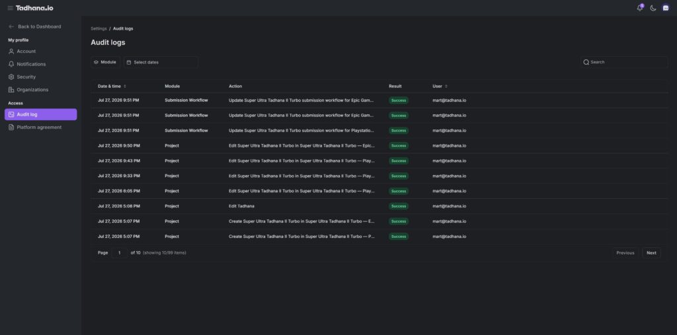The image size is (677, 335).
Task: Click the Result column header
Action: tap(395, 87)
